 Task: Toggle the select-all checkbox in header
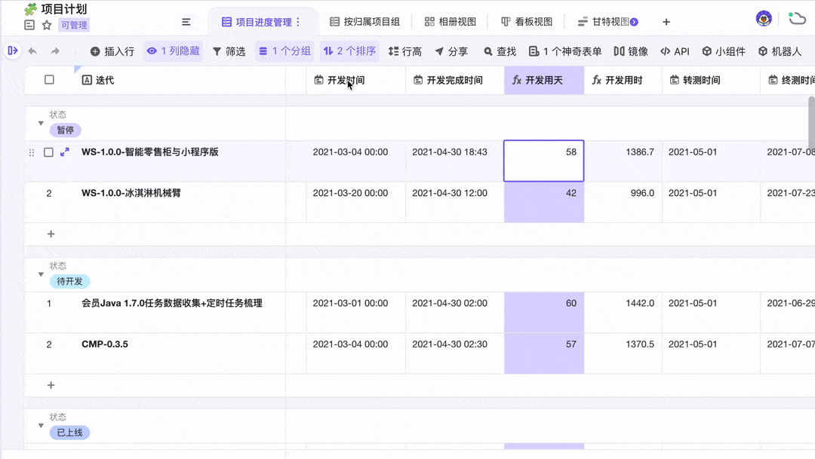coord(49,79)
